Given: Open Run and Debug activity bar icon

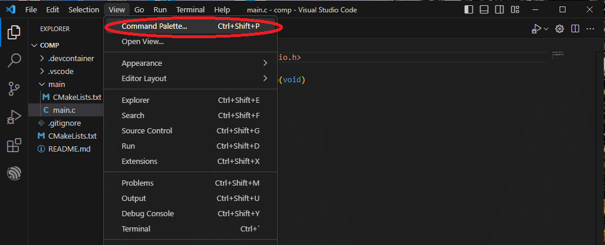Looking at the screenshot, I should 14,117.
